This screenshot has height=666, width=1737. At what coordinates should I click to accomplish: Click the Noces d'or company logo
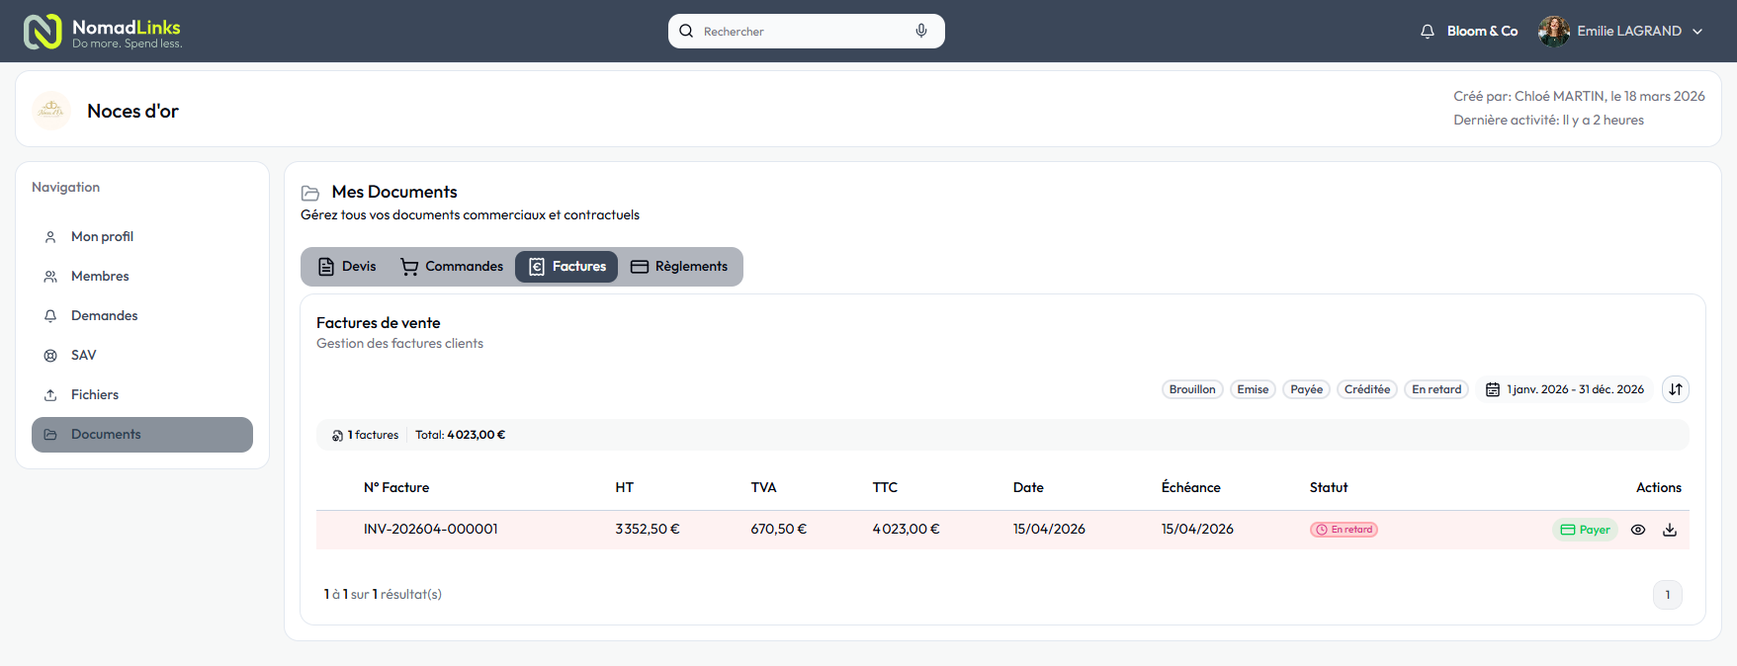click(51, 111)
